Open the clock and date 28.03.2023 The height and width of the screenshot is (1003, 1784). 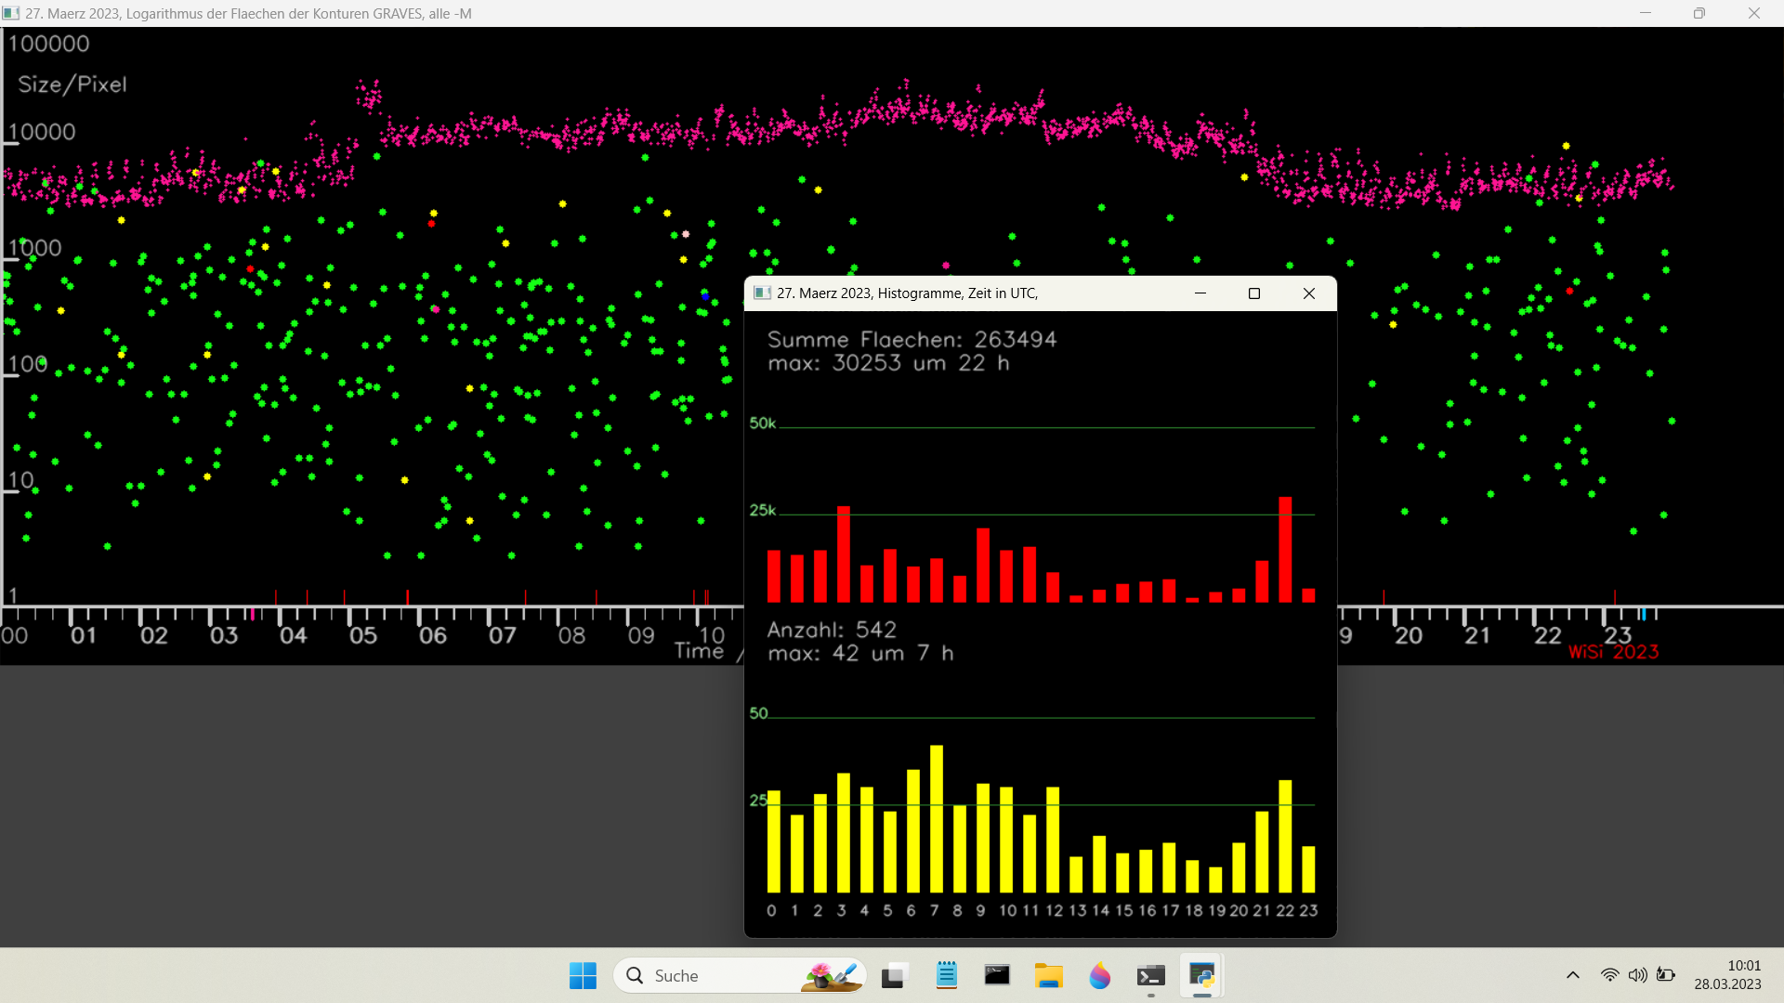(1727, 975)
